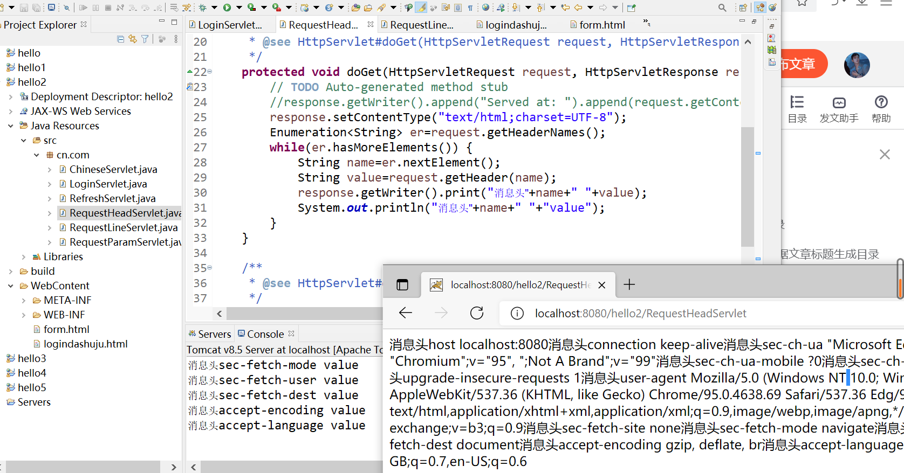Click the Search flashlight toolbar icon
The height and width of the screenshot is (473, 904).
[380, 8]
